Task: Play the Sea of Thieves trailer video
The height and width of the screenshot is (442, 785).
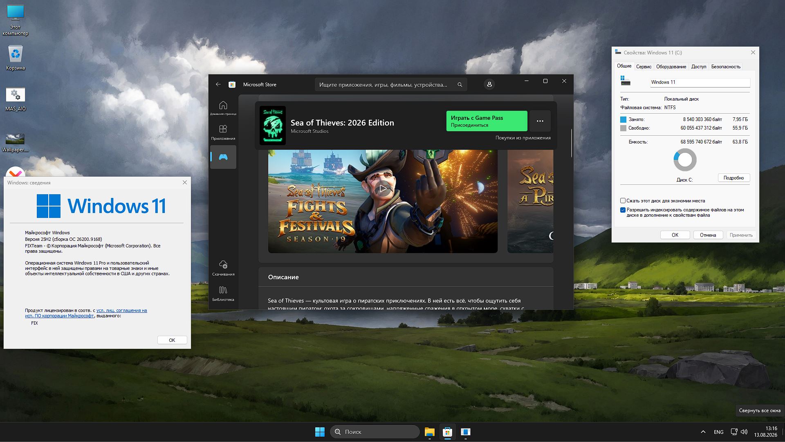Action: 383,188
